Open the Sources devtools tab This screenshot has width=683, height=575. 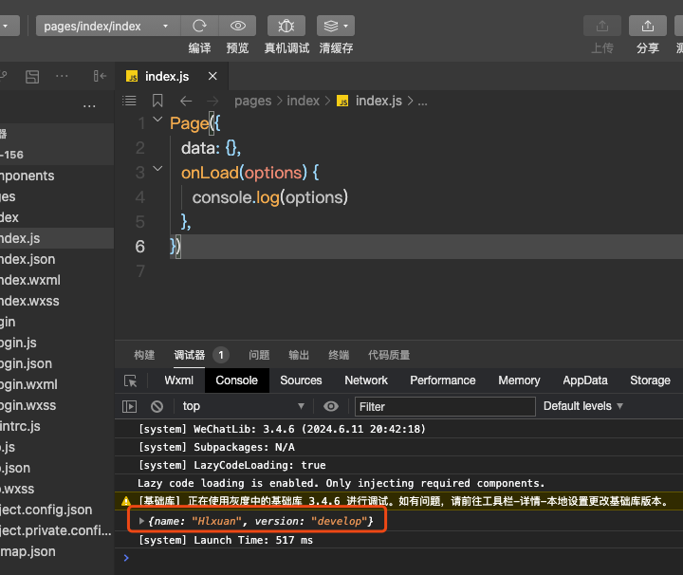click(x=301, y=380)
